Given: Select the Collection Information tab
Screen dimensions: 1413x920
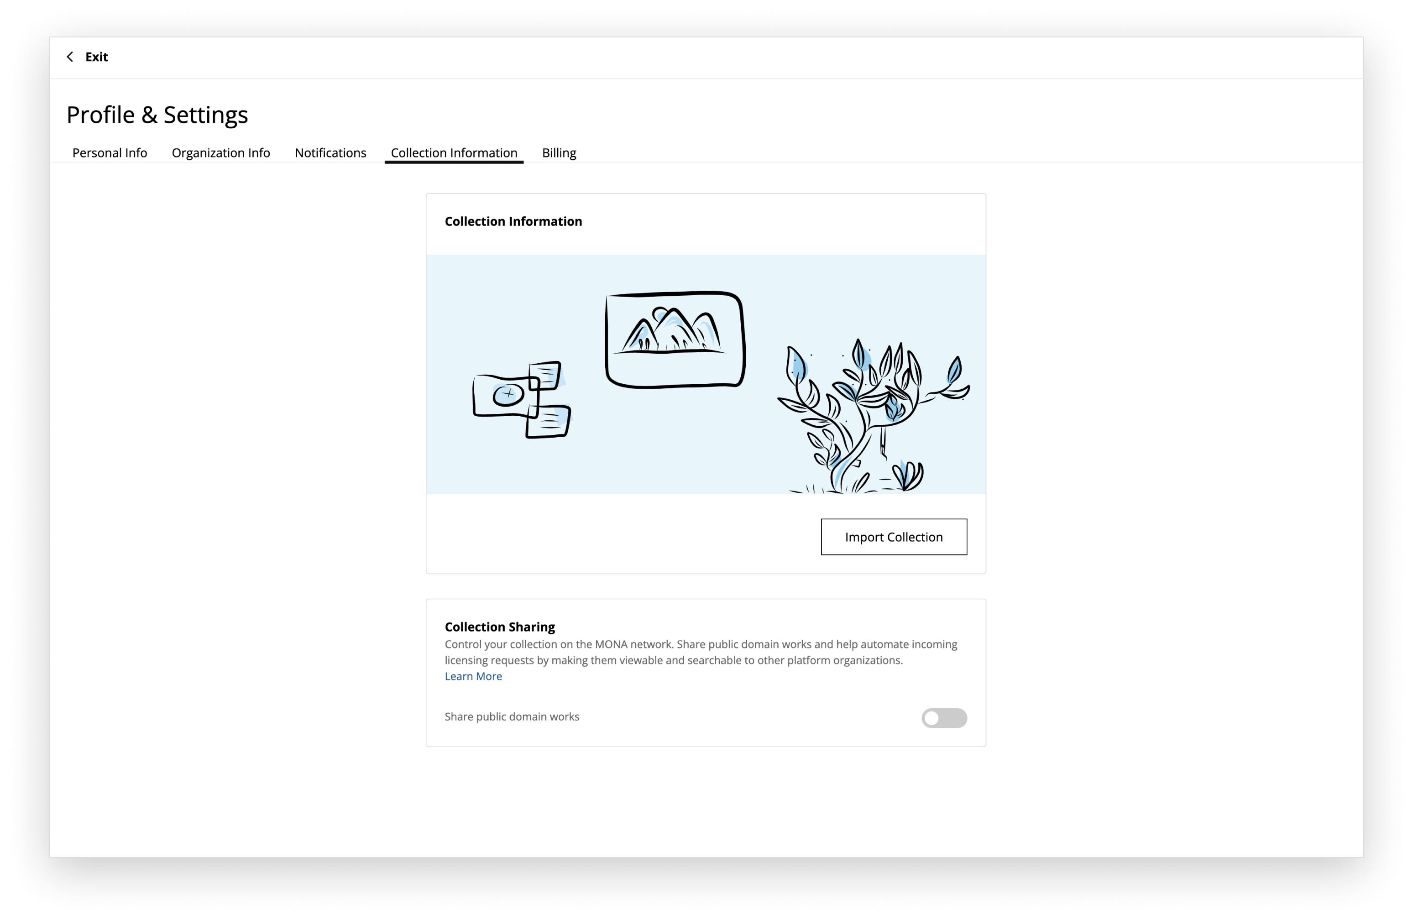Looking at the screenshot, I should [x=454, y=152].
